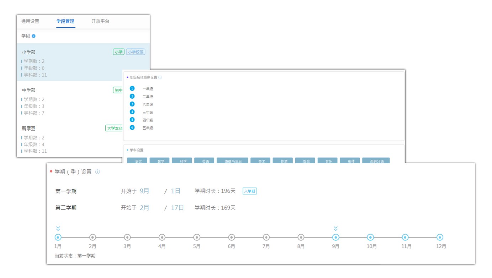Click number 6 badge for 五年级
This screenshot has width=492, height=278.
tap(132, 127)
